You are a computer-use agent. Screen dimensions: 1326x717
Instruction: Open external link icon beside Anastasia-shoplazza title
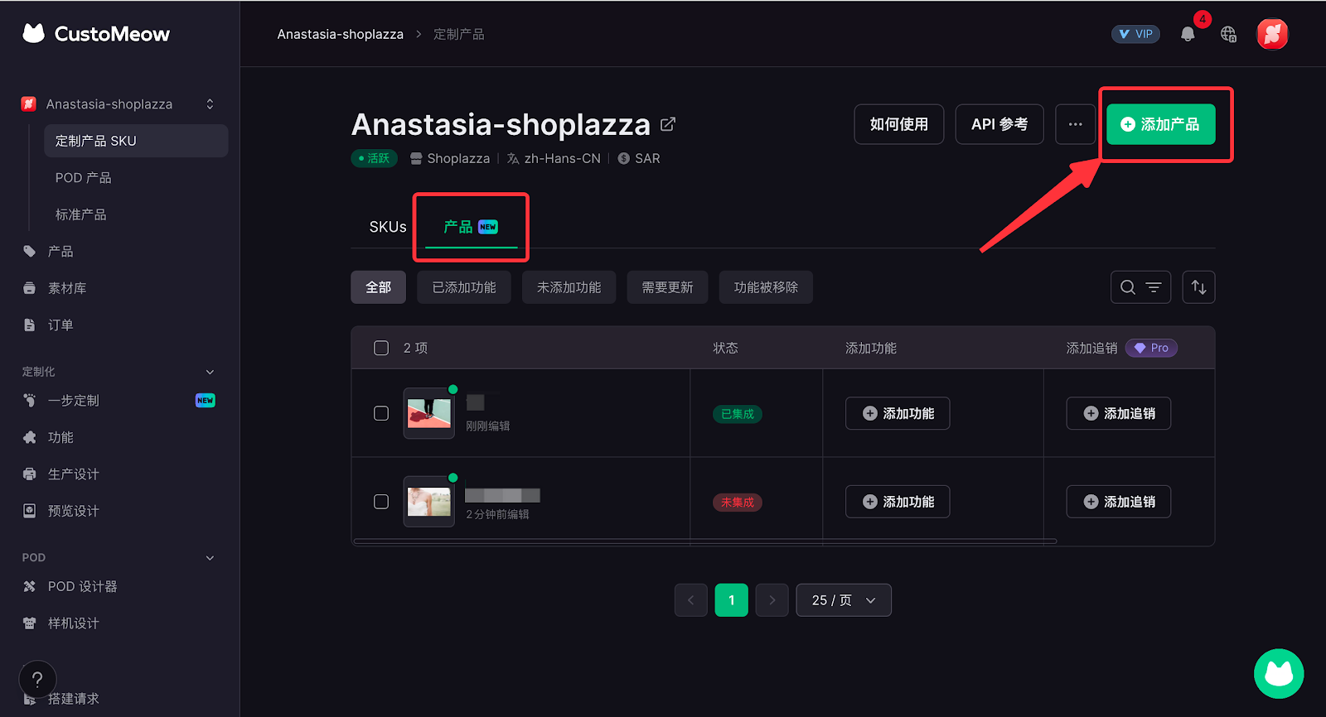(668, 124)
